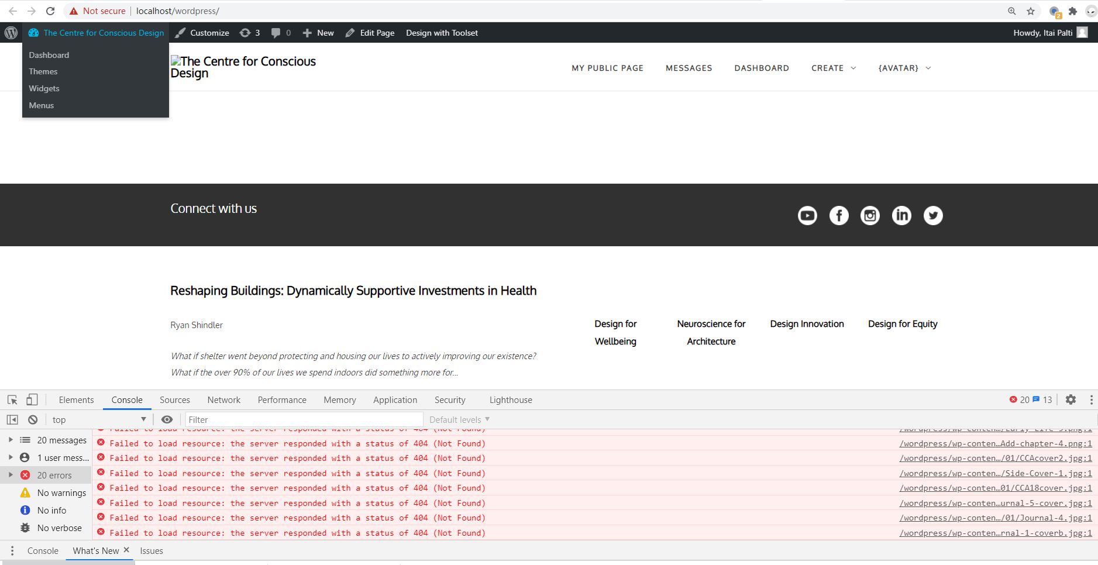
Task: Open the updates icon showing 3
Action: 250,33
